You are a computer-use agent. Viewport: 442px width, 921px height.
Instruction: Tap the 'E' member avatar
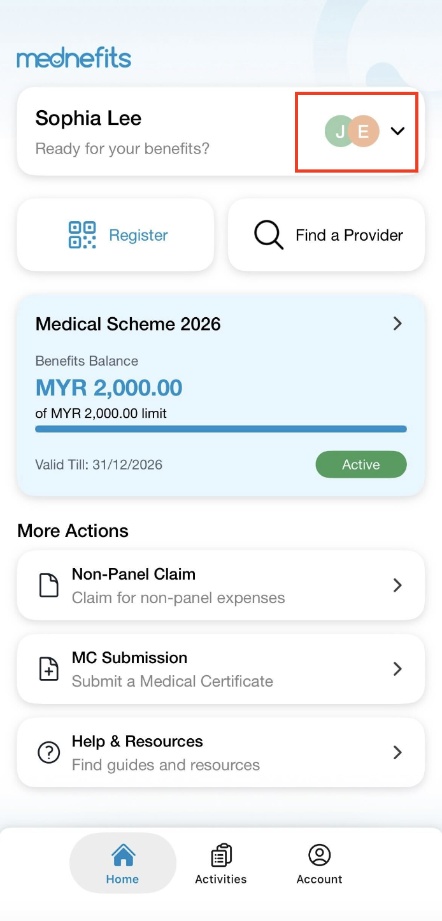point(365,131)
